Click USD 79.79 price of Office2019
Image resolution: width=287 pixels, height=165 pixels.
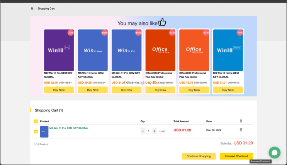(186, 82)
